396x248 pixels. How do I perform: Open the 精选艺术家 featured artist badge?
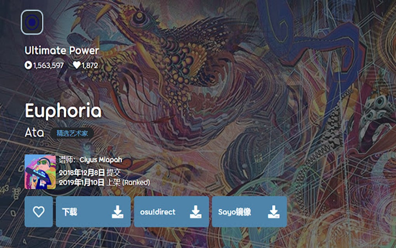[x=72, y=133]
